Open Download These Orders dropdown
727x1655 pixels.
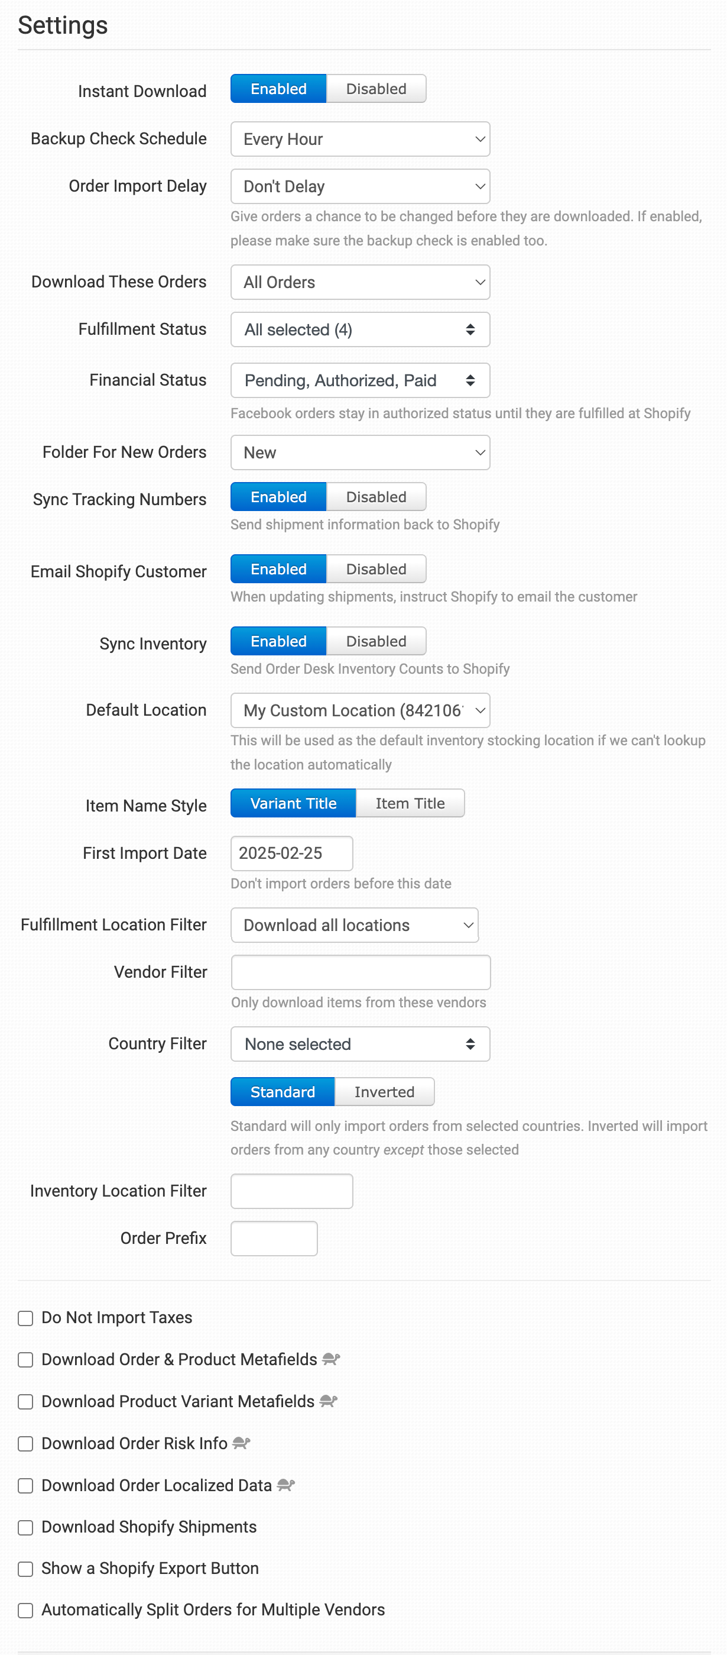pos(361,282)
